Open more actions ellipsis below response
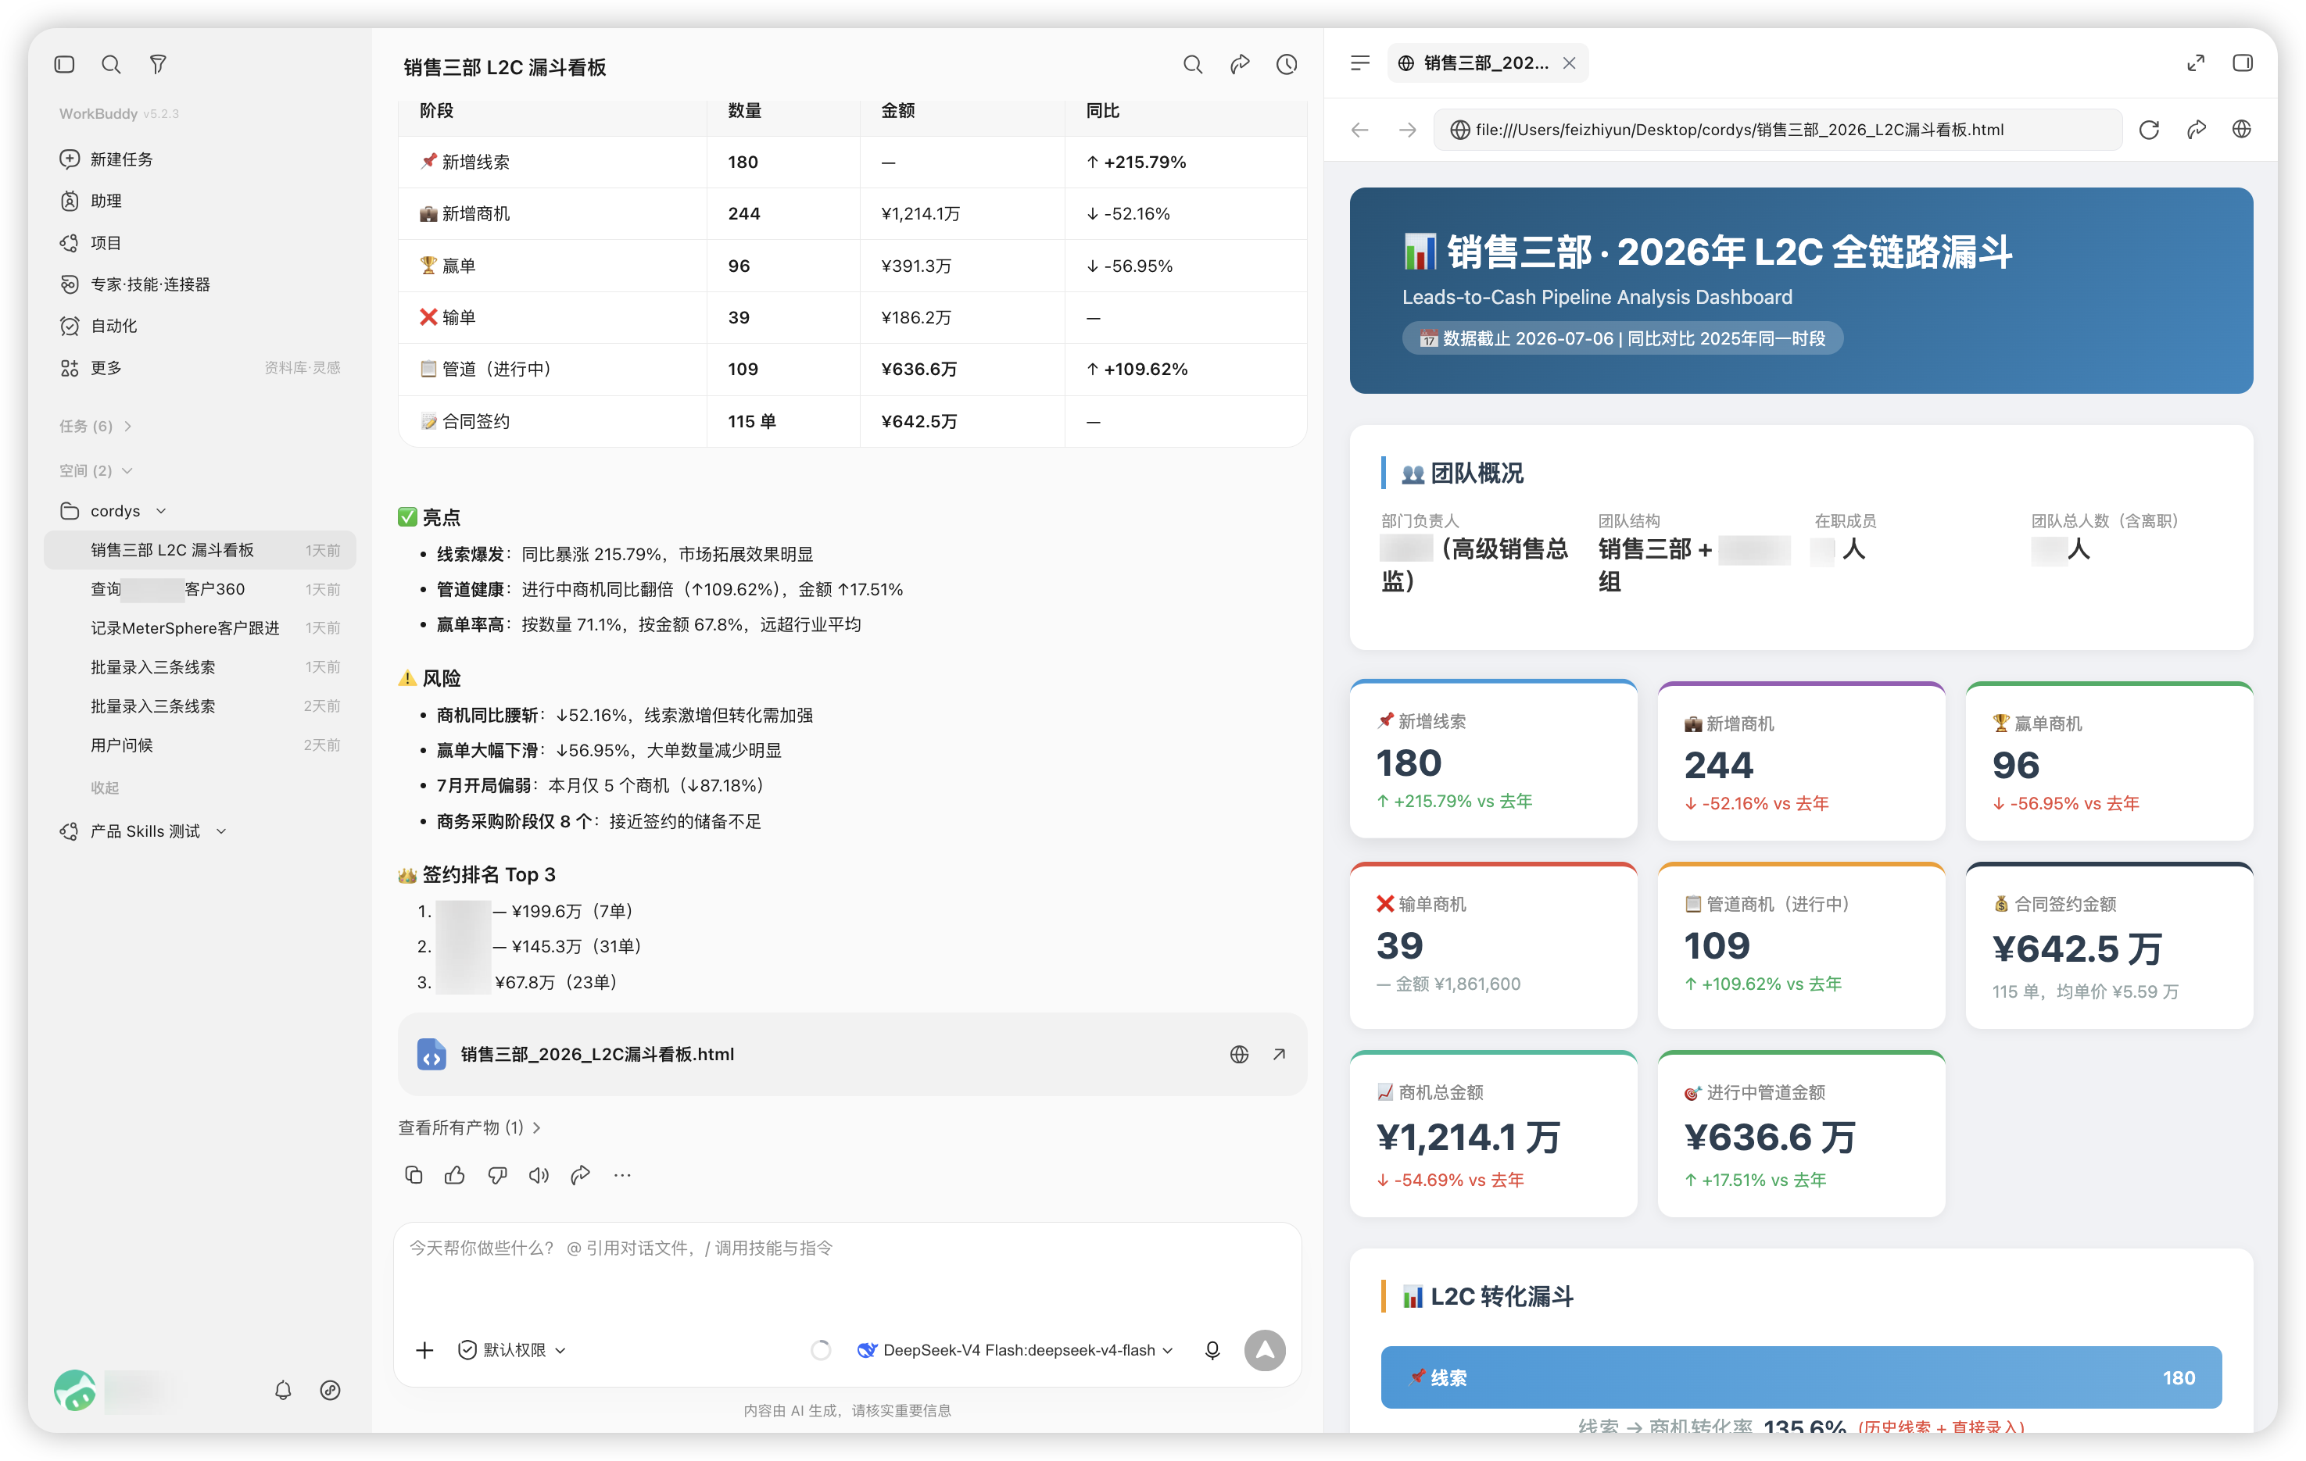 pos(622,1175)
